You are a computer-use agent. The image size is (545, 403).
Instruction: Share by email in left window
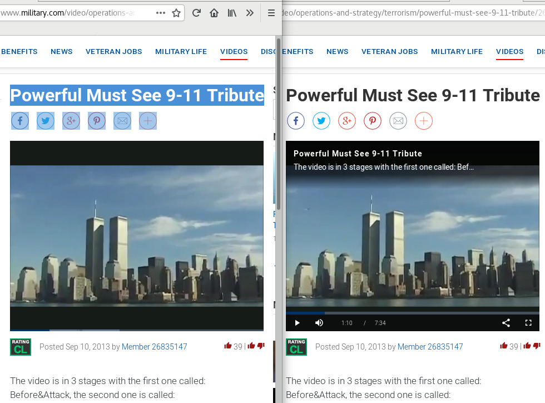point(122,121)
